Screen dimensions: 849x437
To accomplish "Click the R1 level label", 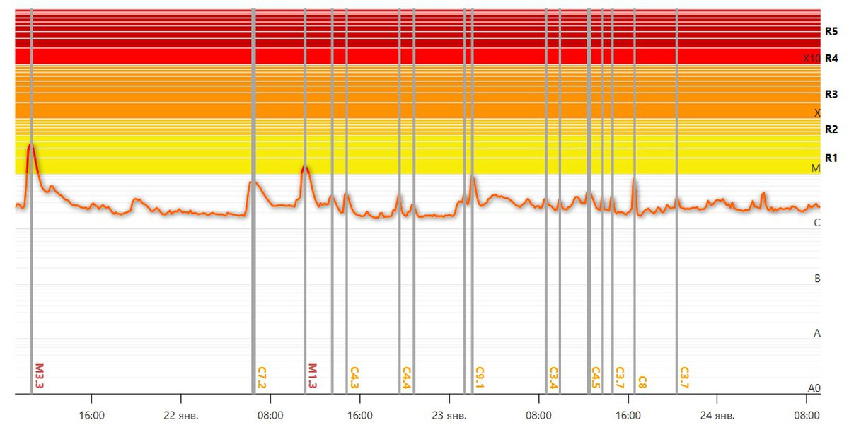I will (831, 157).
